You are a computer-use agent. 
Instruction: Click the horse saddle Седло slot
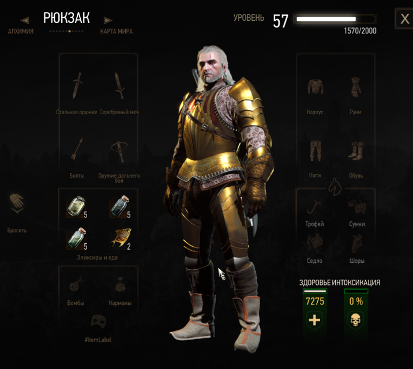pos(315,243)
